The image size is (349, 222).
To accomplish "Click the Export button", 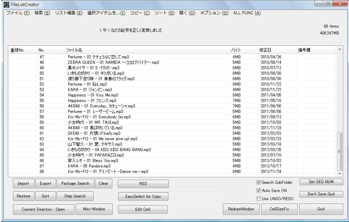I will (45, 183).
